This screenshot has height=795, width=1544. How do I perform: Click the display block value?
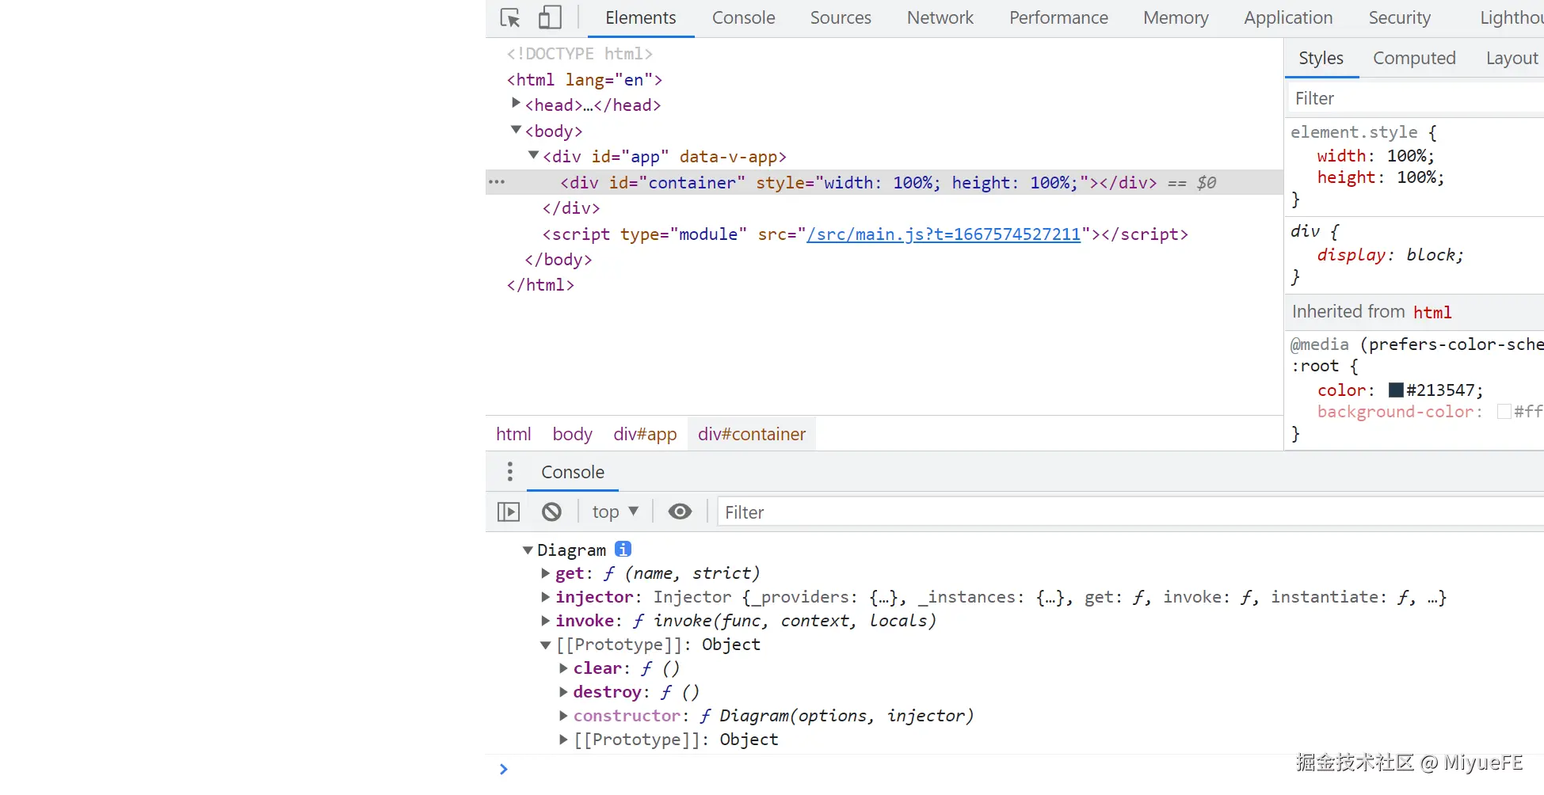[1431, 255]
